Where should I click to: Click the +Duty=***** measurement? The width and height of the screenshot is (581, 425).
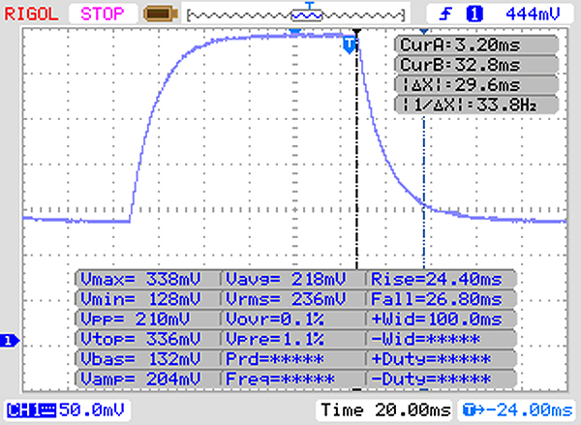(x=442, y=359)
